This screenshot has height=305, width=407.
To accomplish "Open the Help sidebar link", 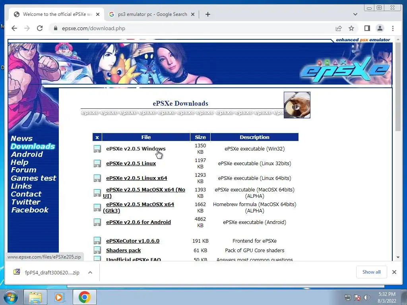I will pyautogui.click(x=19, y=162).
